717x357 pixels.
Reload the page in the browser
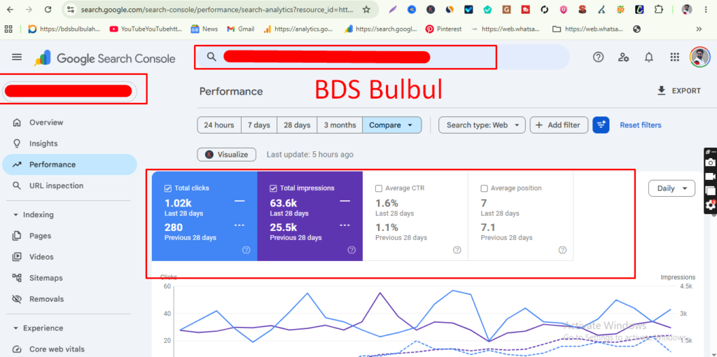click(47, 9)
